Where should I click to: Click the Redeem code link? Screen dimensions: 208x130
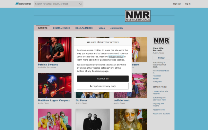[159, 110]
